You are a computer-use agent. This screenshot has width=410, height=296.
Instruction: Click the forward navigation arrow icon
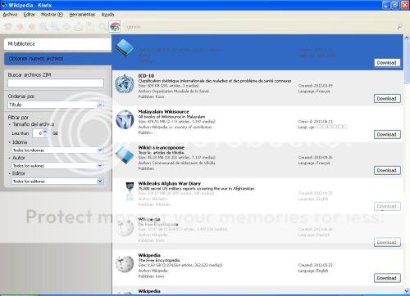point(32,27)
